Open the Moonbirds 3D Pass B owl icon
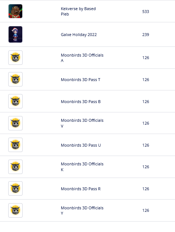The image size is (175, 232). click(15, 101)
